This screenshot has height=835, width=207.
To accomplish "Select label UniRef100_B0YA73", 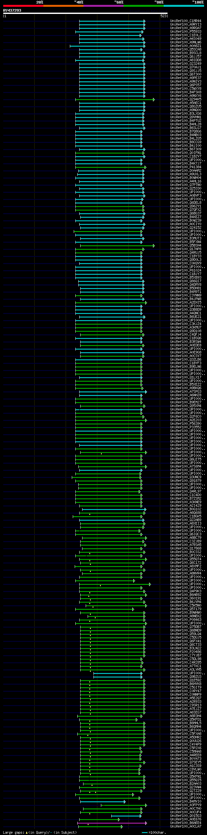I will [186, 759].
